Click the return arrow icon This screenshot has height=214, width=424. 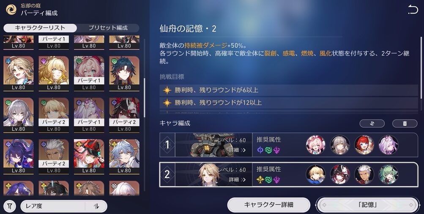tap(413, 10)
